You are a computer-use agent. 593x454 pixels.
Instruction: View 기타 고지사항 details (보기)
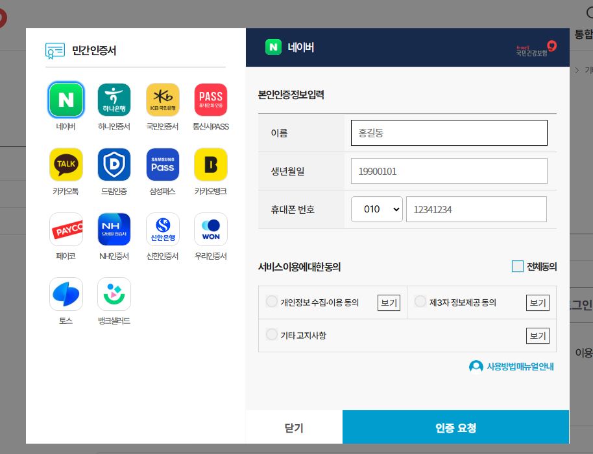coord(538,335)
